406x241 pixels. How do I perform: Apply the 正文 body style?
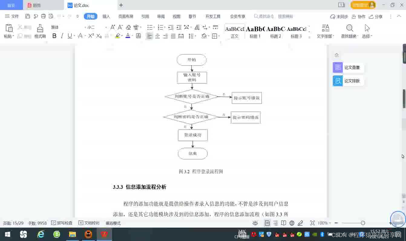tap(234, 32)
